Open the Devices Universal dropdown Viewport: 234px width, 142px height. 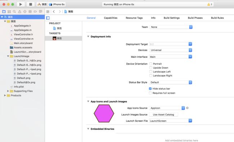(x=171, y=50)
